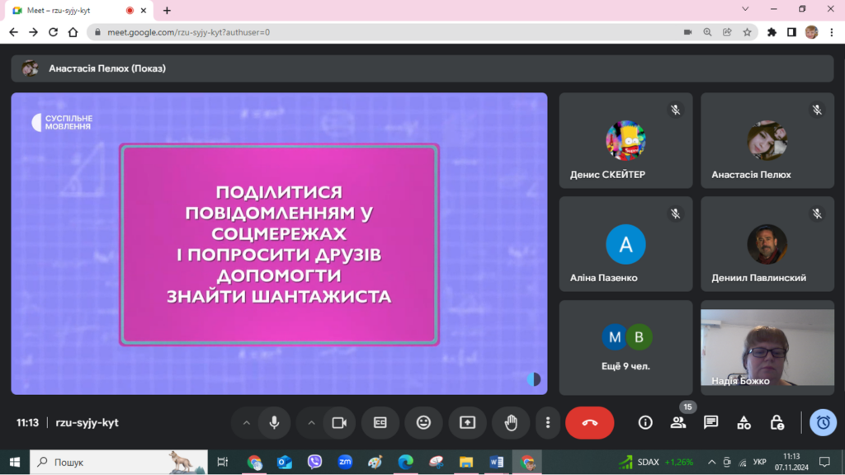Turn on closed captions
845x475 pixels.
pos(380,423)
